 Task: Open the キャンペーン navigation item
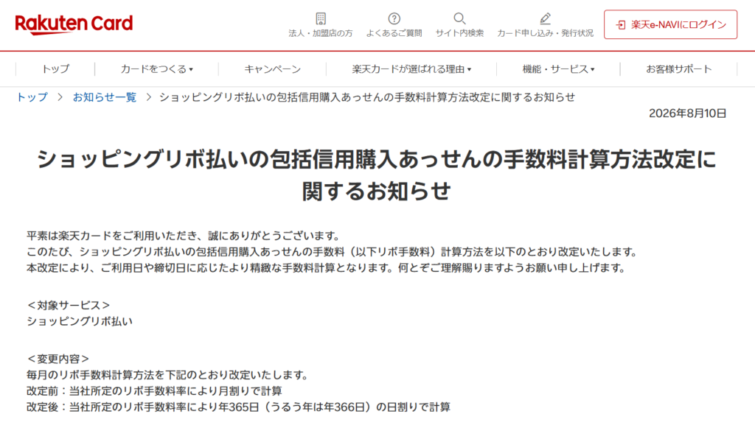pyautogui.click(x=273, y=69)
